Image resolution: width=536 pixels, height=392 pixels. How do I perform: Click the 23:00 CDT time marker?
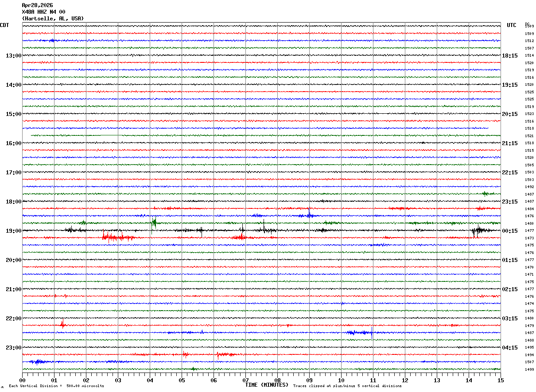13,348
